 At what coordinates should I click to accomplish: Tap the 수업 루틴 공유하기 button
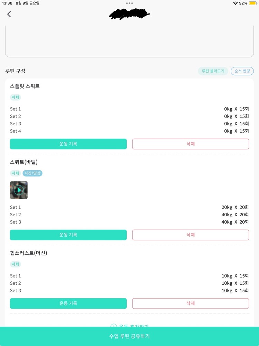point(129,336)
